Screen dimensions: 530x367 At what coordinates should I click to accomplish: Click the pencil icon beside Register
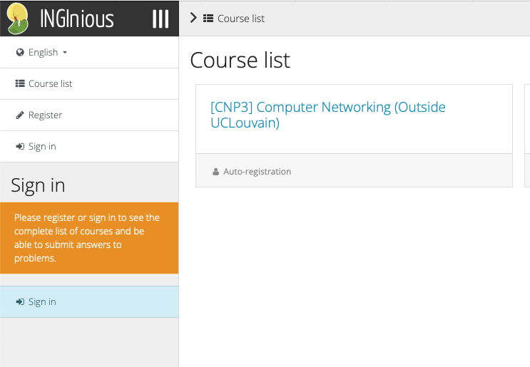20,115
